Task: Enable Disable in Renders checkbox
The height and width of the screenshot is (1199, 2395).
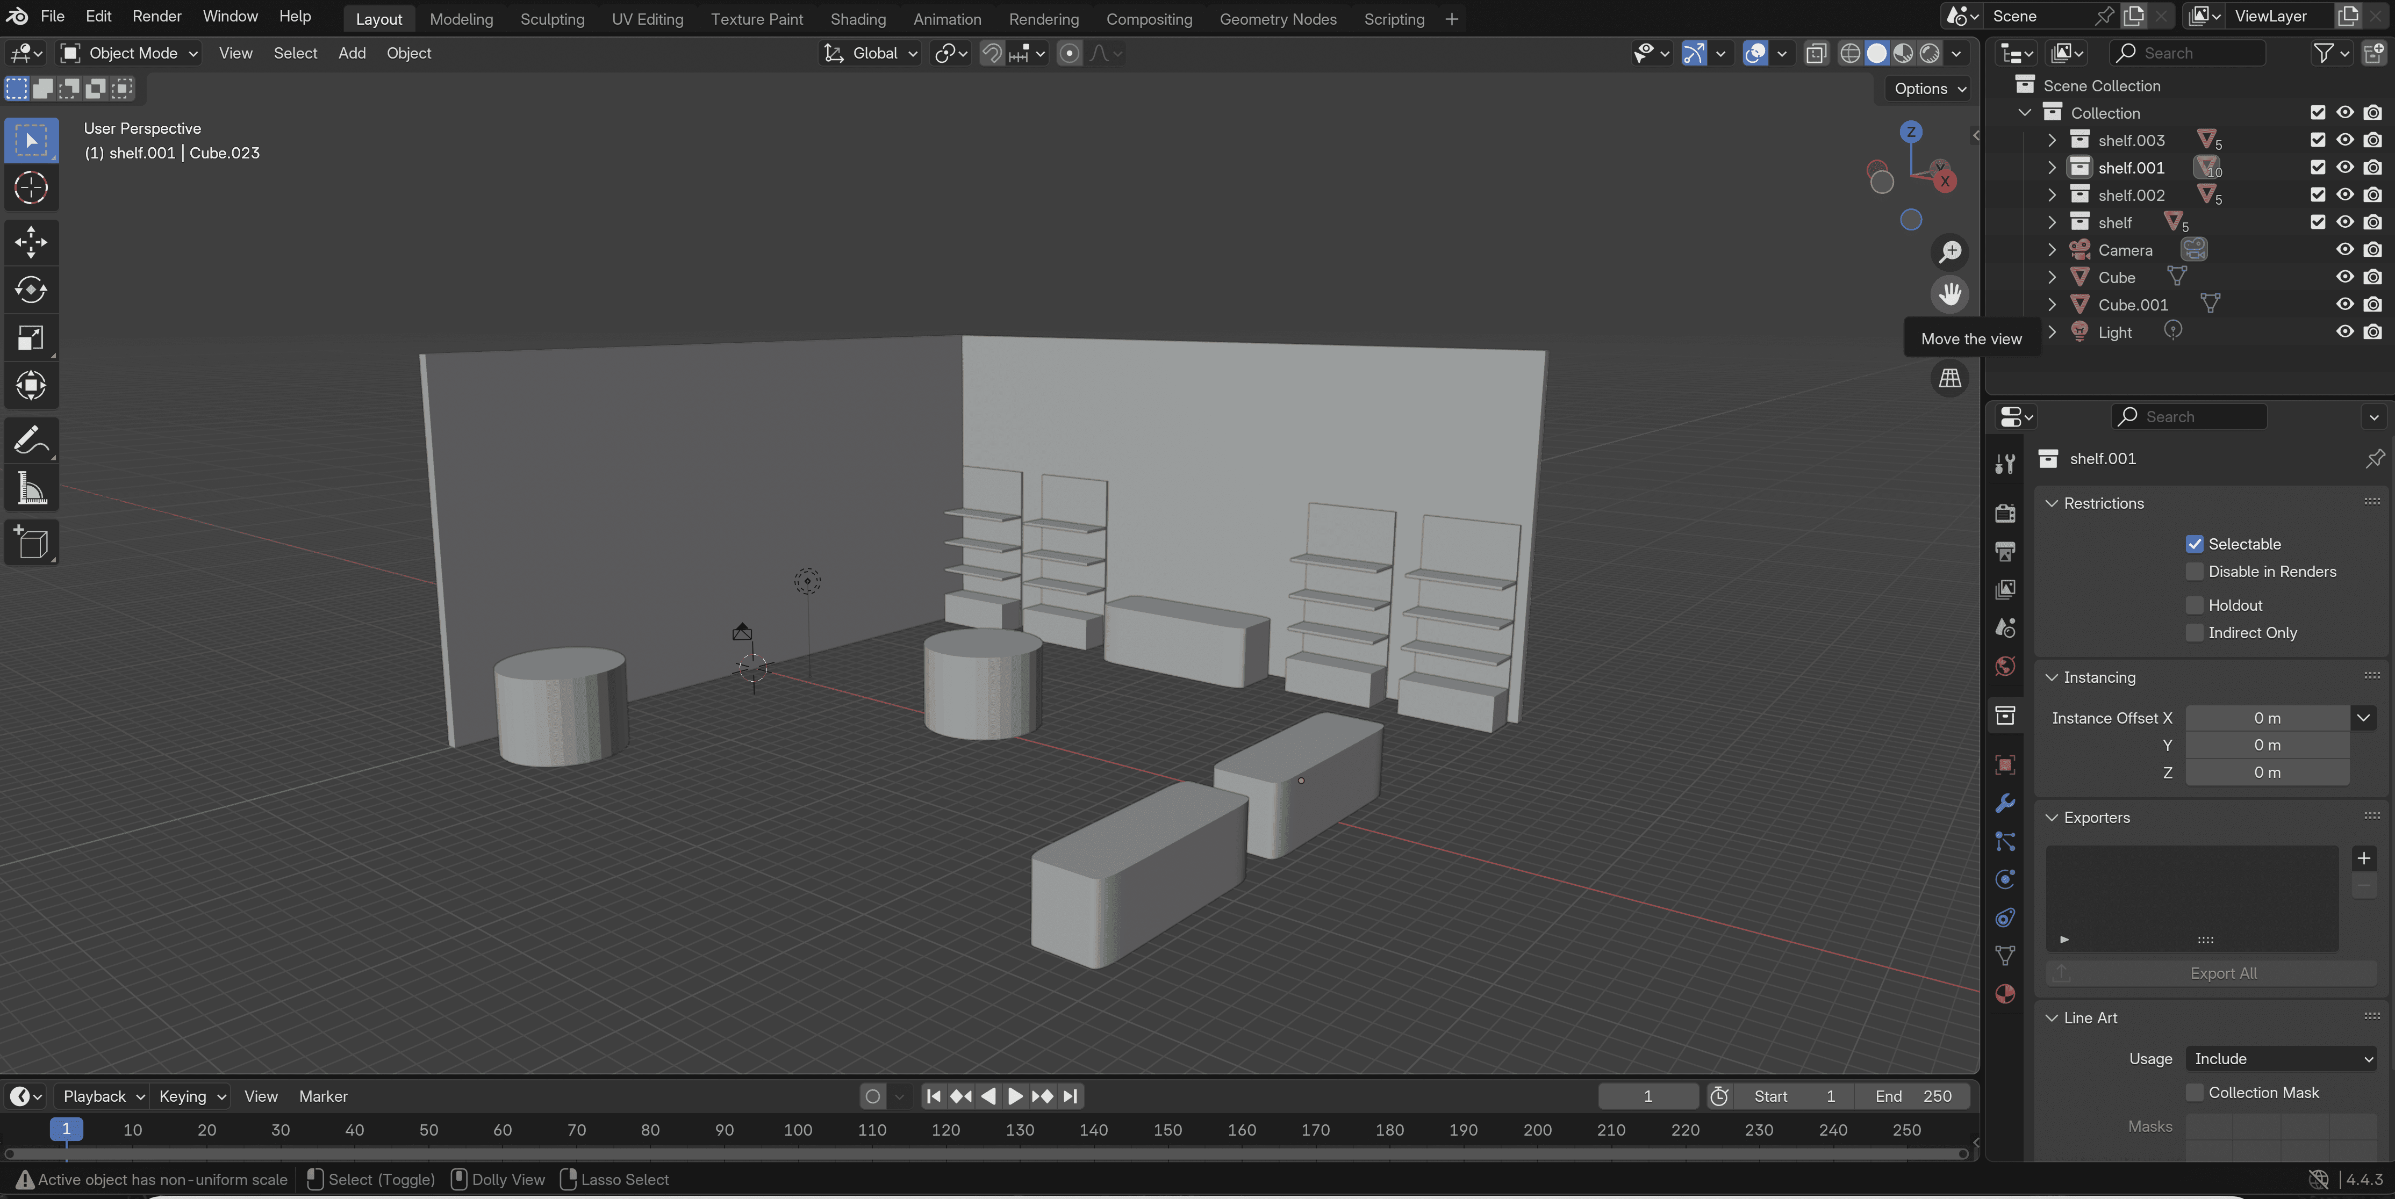Action: [x=2194, y=572]
